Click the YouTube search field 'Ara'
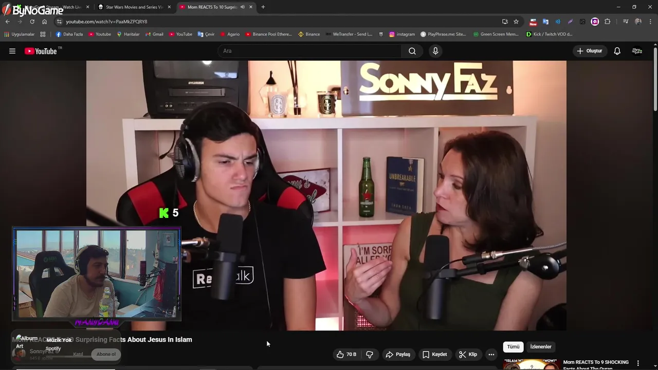 pos(309,51)
